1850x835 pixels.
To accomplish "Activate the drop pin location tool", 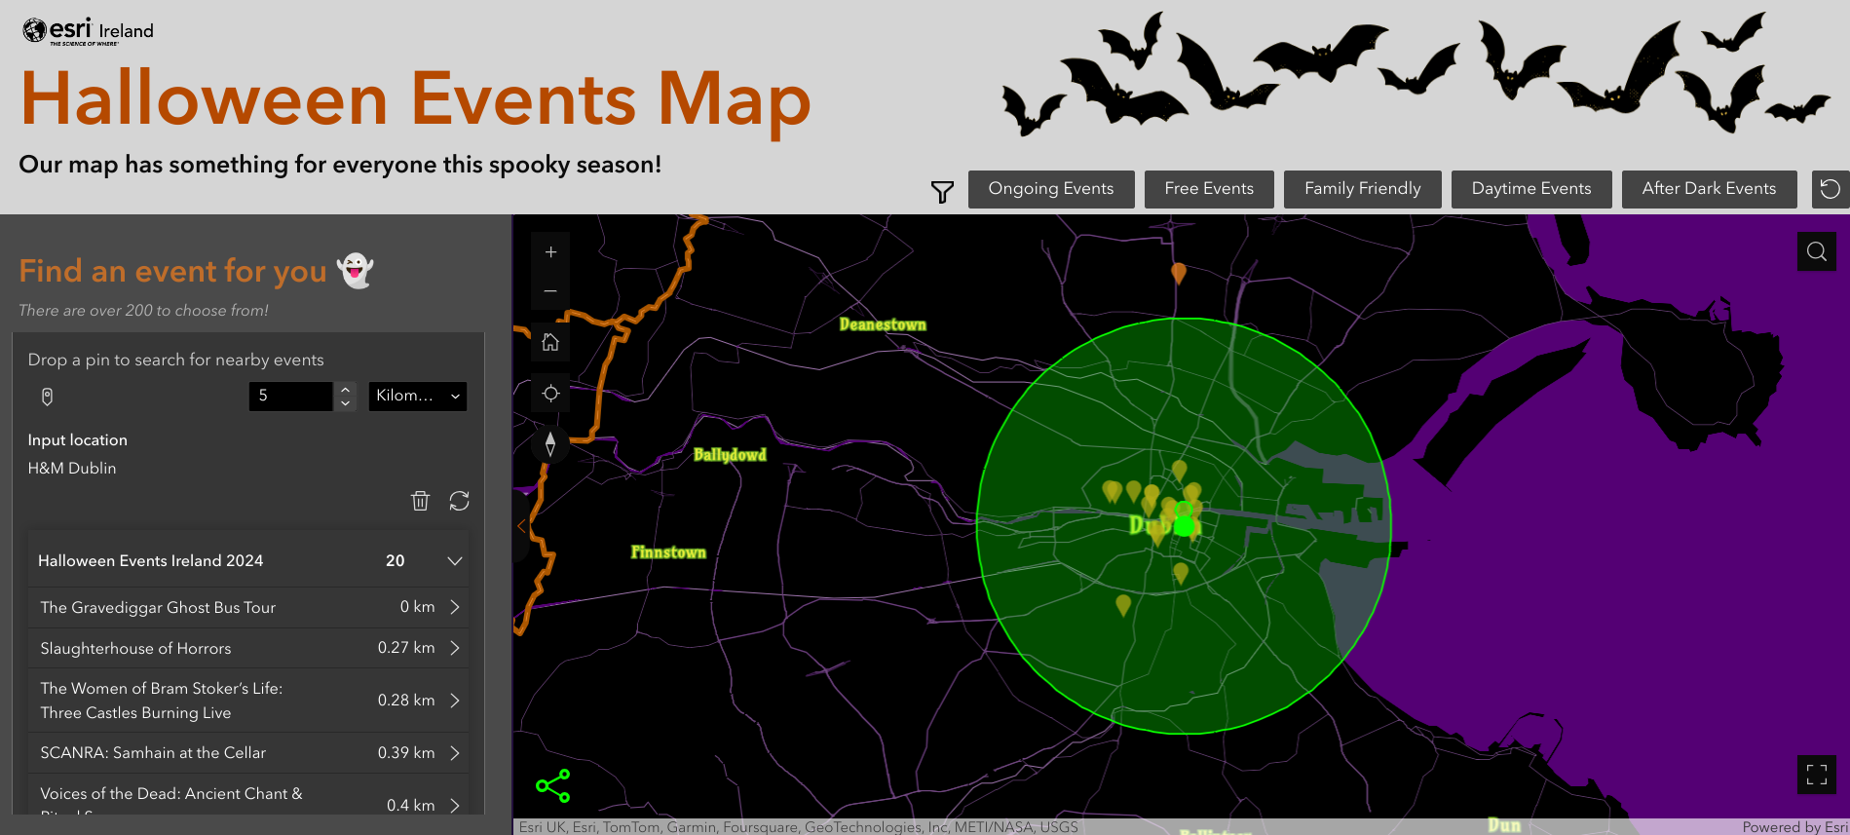I will 47,397.
